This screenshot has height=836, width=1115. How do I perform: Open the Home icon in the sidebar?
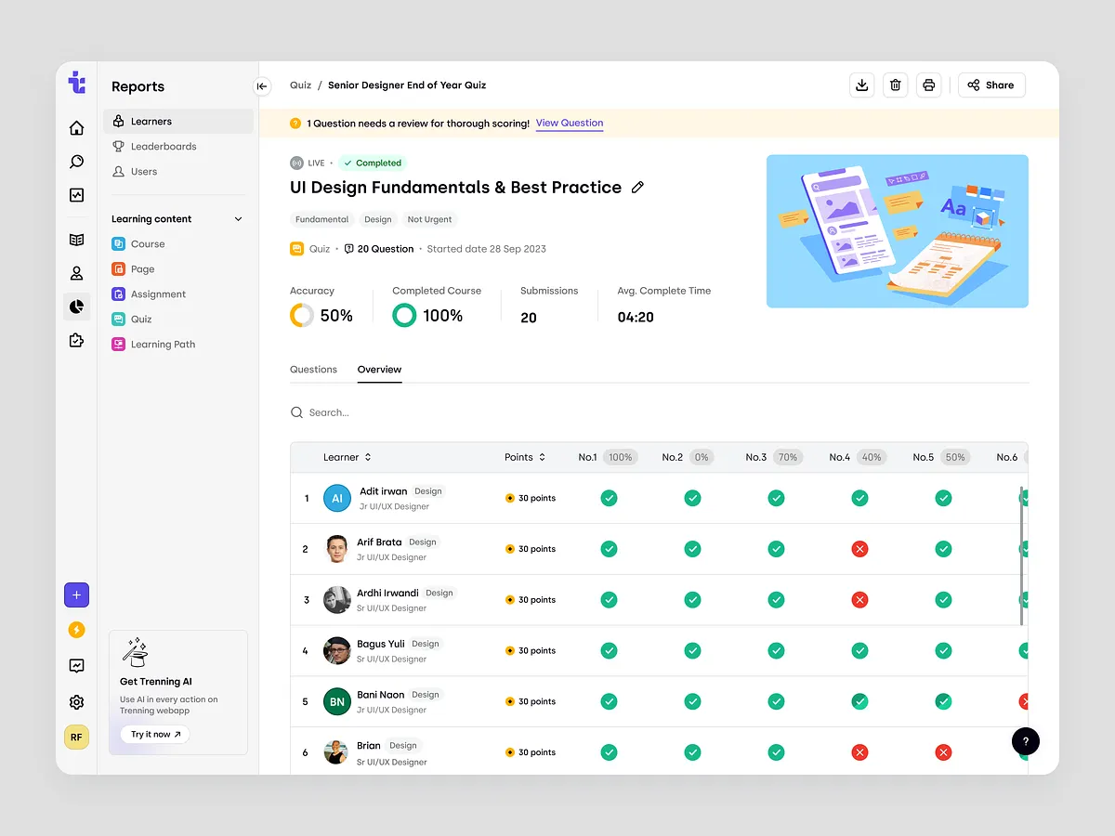pos(76,127)
